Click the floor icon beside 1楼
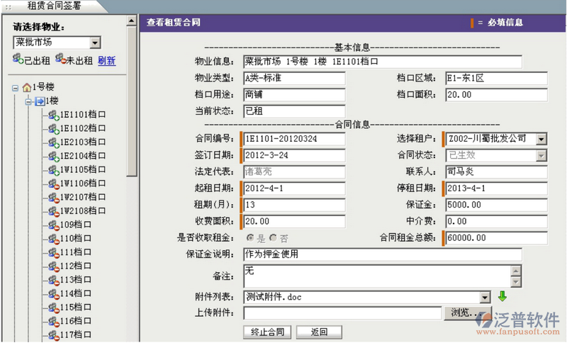567x343 pixels. [x=40, y=101]
